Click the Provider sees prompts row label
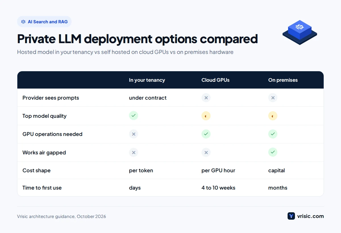The height and width of the screenshot is (233, 341). coord(51,98)
